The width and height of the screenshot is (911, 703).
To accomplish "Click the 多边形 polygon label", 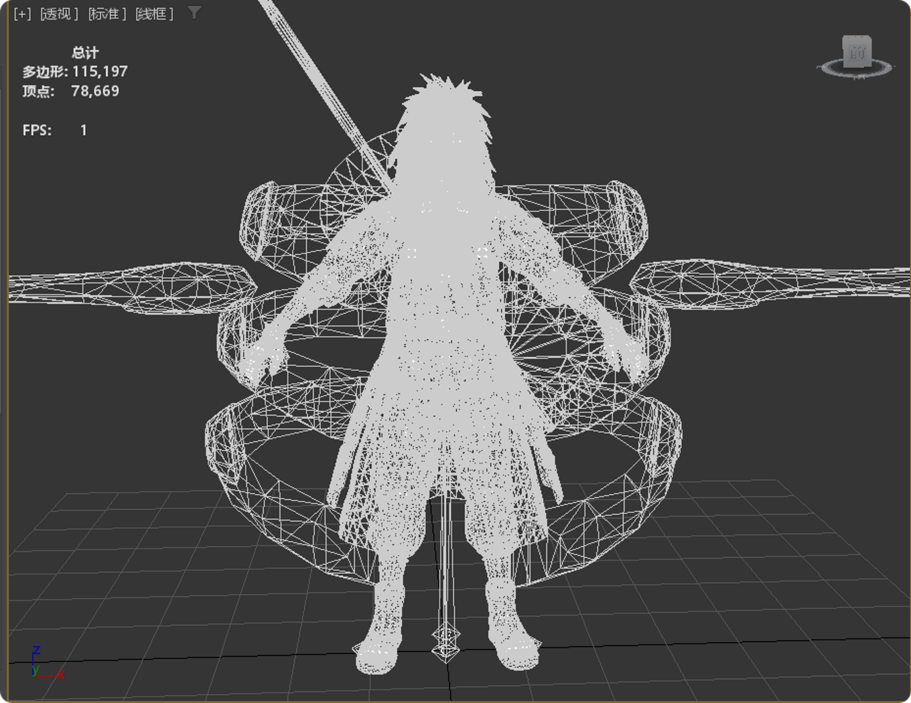I will tap(45, 72).
